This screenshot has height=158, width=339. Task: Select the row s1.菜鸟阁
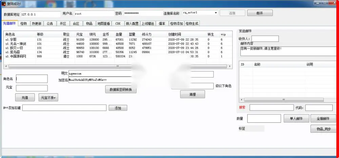pos(118,52)
